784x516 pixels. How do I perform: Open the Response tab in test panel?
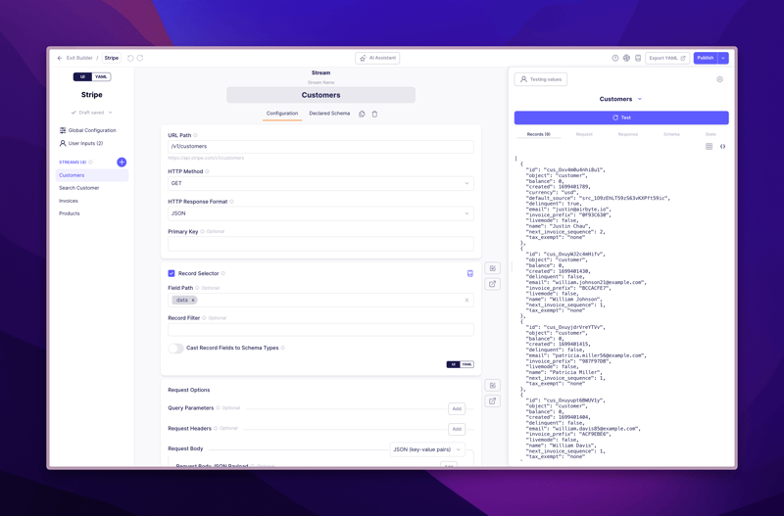click(627, 134)
